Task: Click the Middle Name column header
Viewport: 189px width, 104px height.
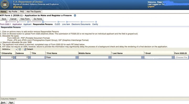Action: click(x=95, y=53)
